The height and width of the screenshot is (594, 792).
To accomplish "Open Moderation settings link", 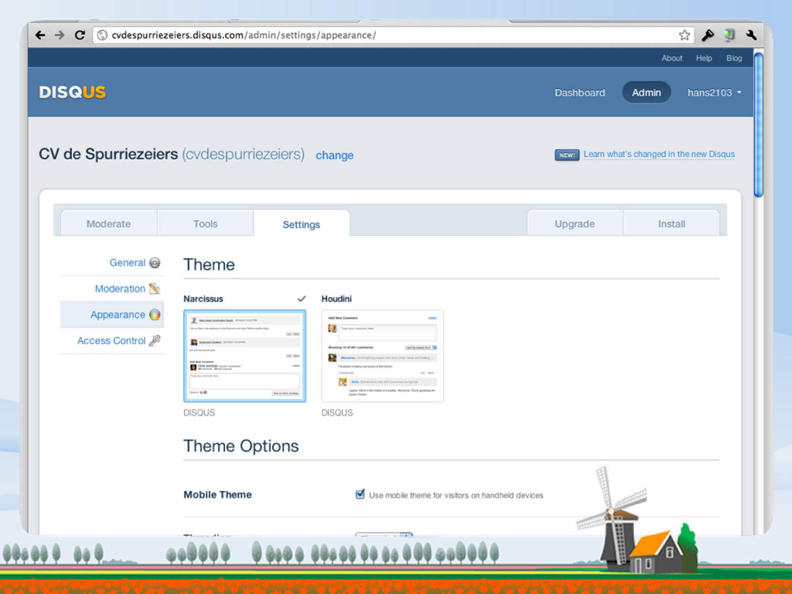I will [120, 289].
